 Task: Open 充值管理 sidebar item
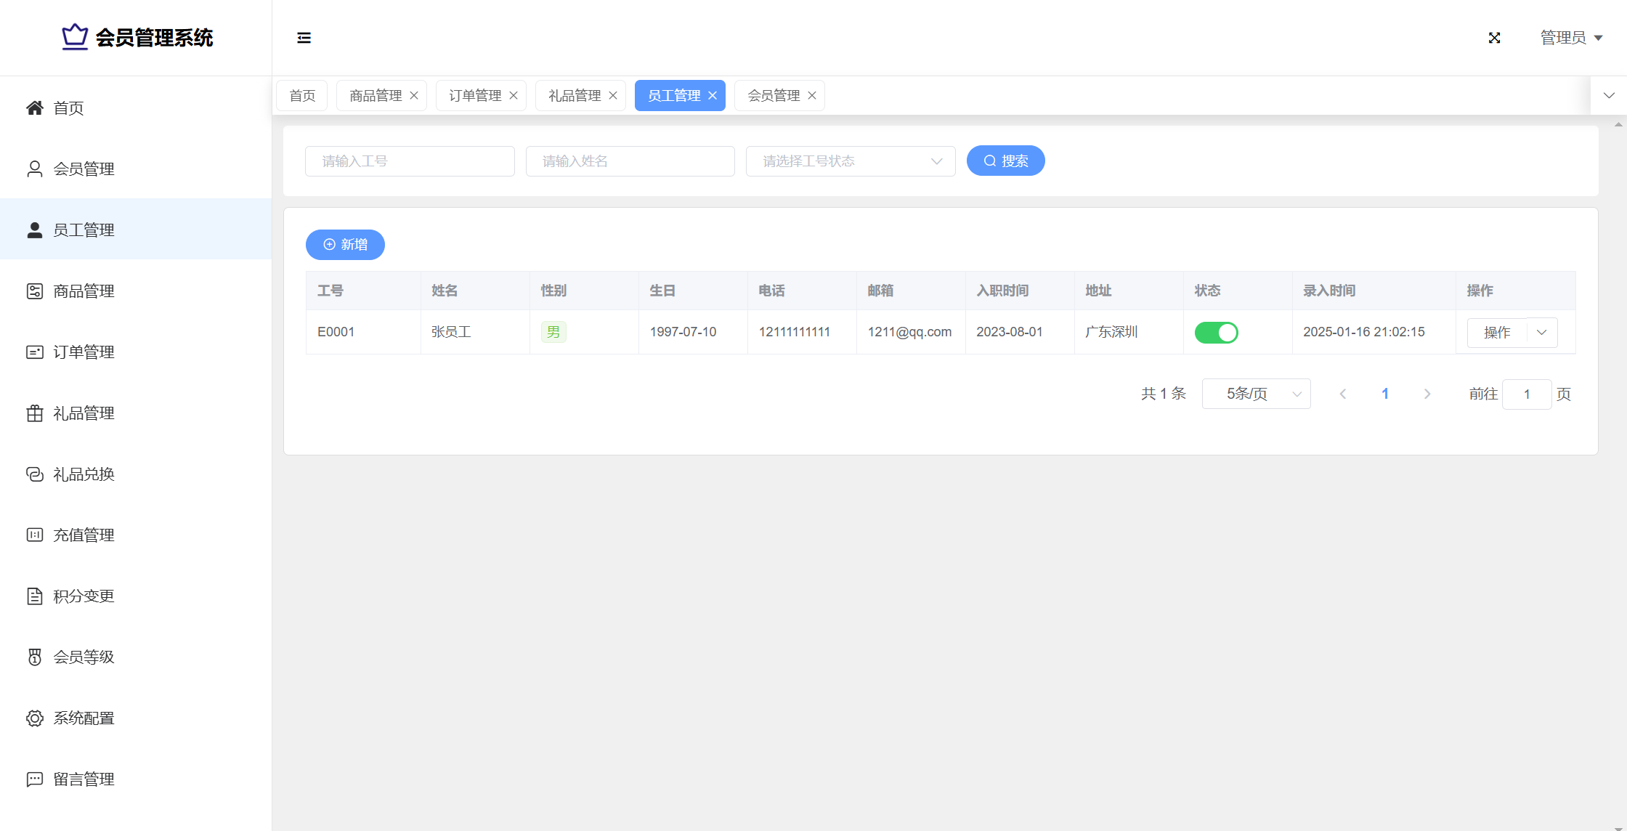[84, 535]
